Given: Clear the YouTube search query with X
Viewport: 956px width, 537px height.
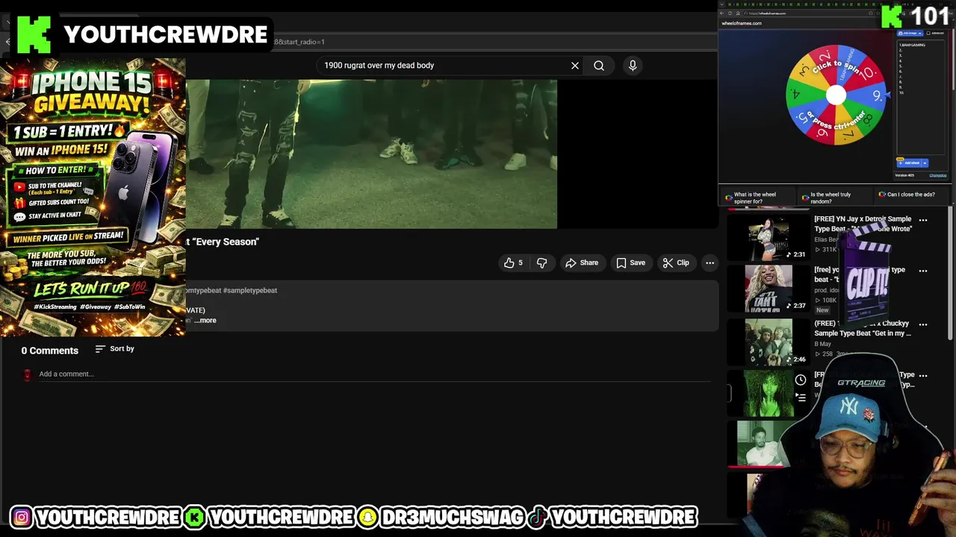Looking at the screenshot, I should (x=575, y=66).
